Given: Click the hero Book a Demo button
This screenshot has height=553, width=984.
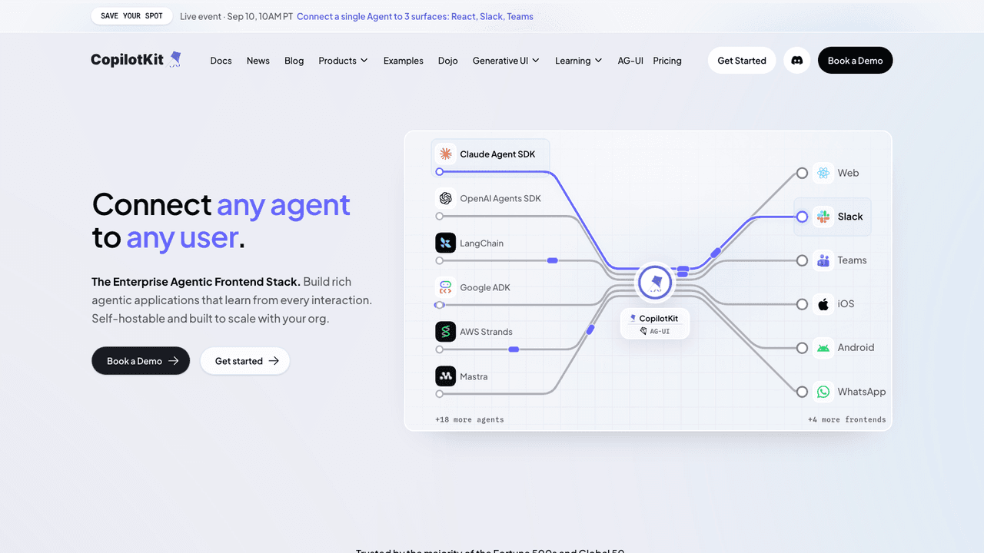Looking at the screenshot, I should tap(141, 360).
